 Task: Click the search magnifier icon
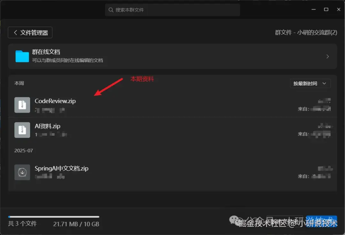click(x=111, y=10)
